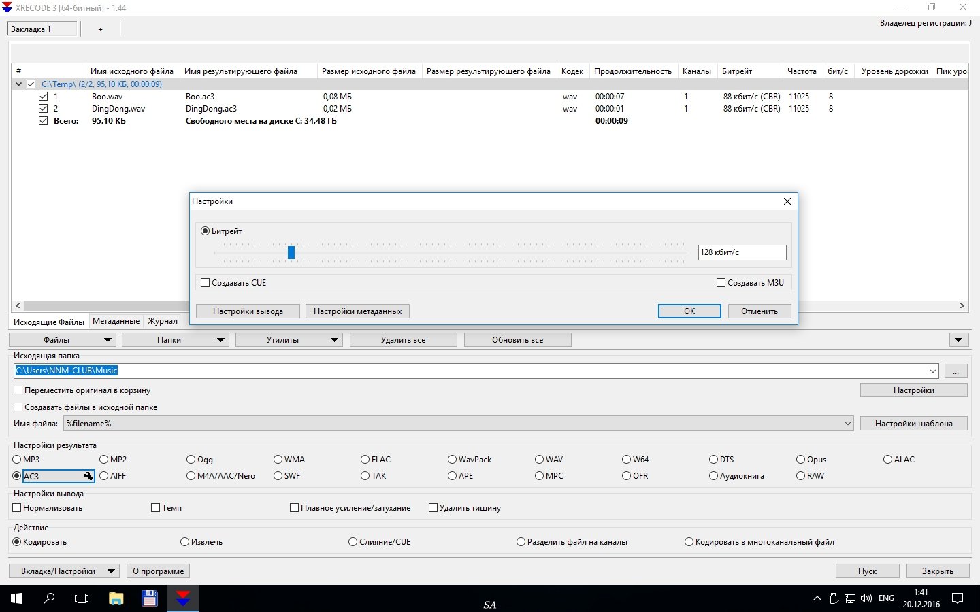The height and width of the screenshot is (612, 980).
Task: Click the wrench icon next to AC3
Action: [x=88, y=476]
